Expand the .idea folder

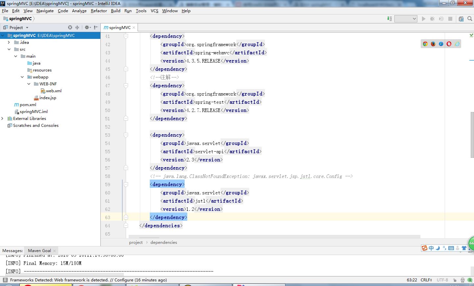coord(9,43)
